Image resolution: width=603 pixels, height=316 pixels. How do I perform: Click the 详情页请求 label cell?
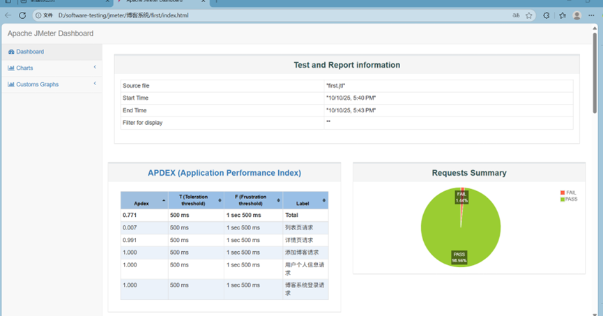[x=305, y=240]
